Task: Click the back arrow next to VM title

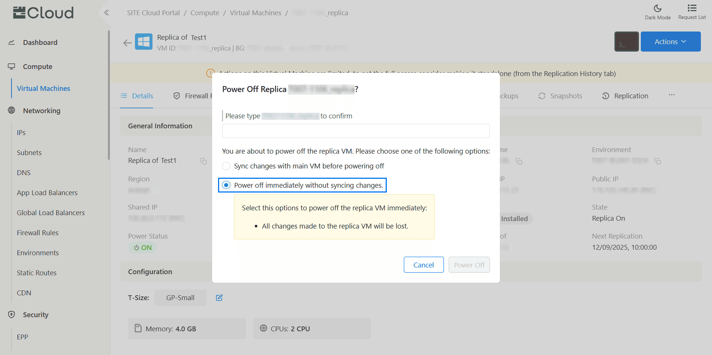Action: click(x=127, y=43)
